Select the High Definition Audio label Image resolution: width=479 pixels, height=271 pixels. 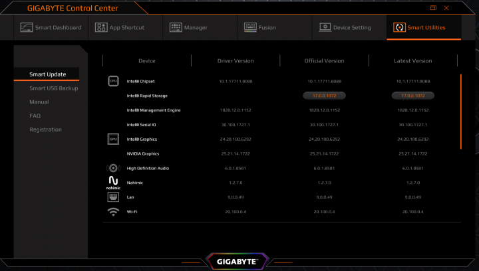coord(148,168)
